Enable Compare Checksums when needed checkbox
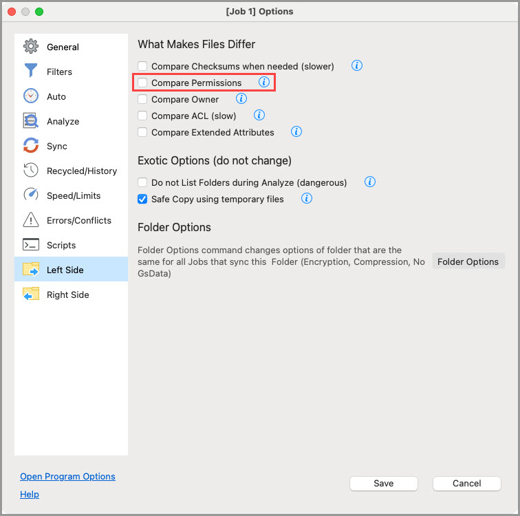The height and width of the screenshot is (516, 520). coord(142,66)
